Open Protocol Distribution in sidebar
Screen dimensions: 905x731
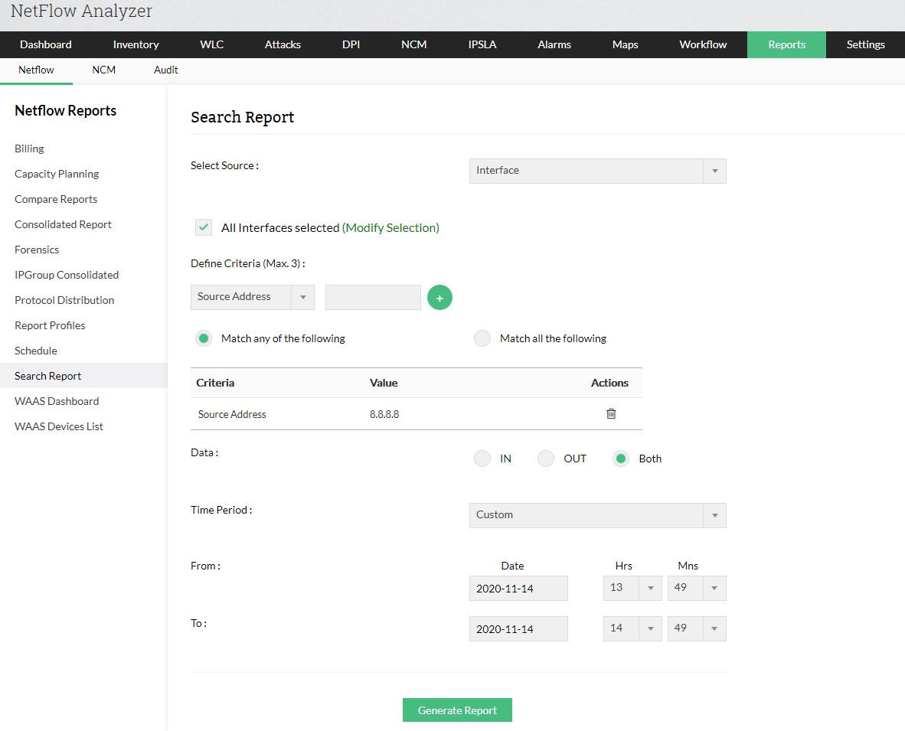click(64, 300)
